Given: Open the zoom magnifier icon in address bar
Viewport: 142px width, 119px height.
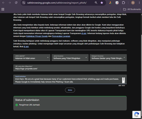Looking at the screenshot, I should [96, 3].
